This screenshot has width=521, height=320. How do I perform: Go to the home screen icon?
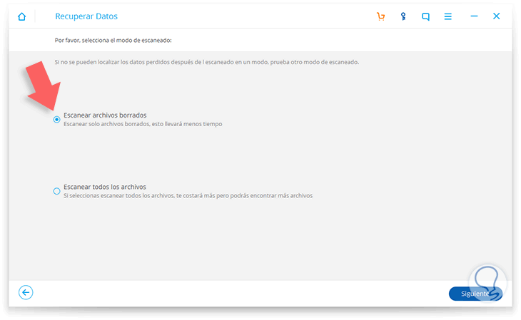[x=22, y=16]
